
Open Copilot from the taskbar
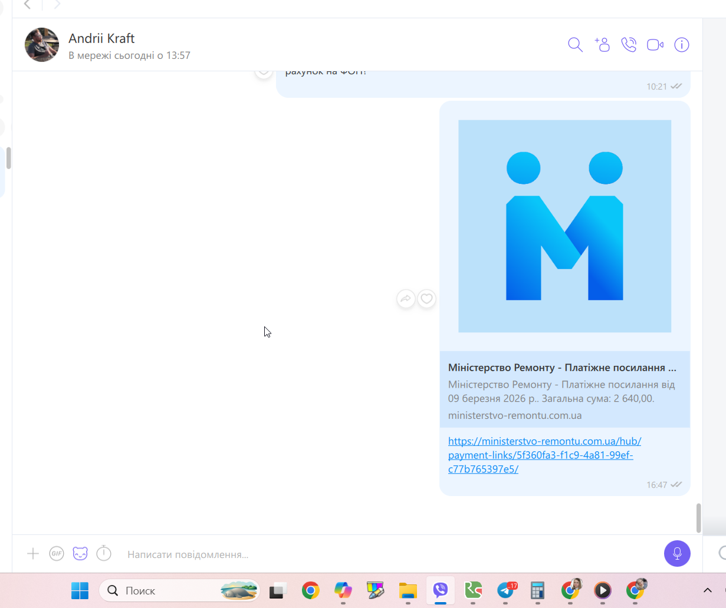click(343, 590)
